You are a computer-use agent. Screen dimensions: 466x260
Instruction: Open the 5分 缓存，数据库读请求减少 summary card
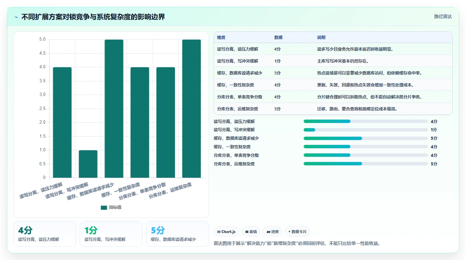177,234
